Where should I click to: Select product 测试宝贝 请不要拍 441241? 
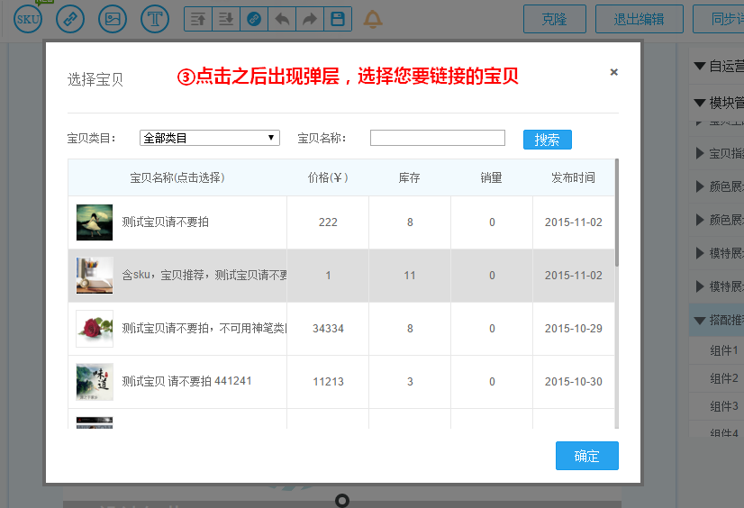[186, 381]
